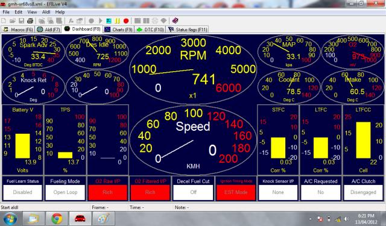This screenshot has width=386, height=226.
Task: Click the teal monitor icon in toolbar
Action: pyautogui.click(x=109, y=21)
